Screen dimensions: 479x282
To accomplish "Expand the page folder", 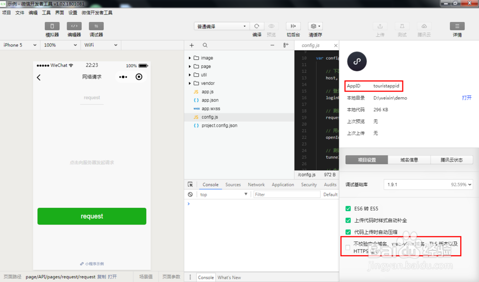I will (x=190, y=66).
